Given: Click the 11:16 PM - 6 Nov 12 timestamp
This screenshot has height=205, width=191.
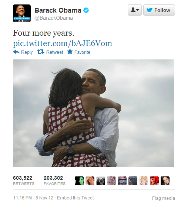Looking at the screenshot, I should (33, 198).
